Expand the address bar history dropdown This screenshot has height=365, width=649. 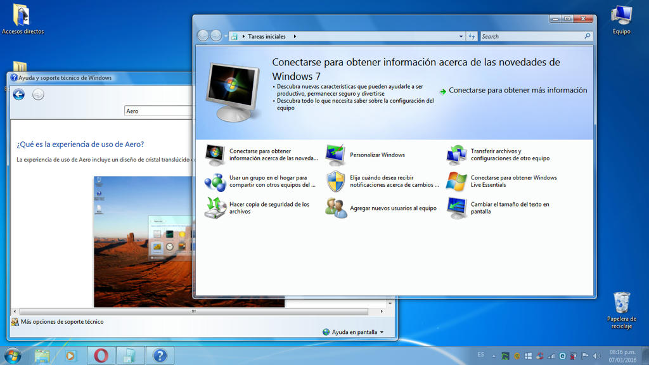coord(461,36)
